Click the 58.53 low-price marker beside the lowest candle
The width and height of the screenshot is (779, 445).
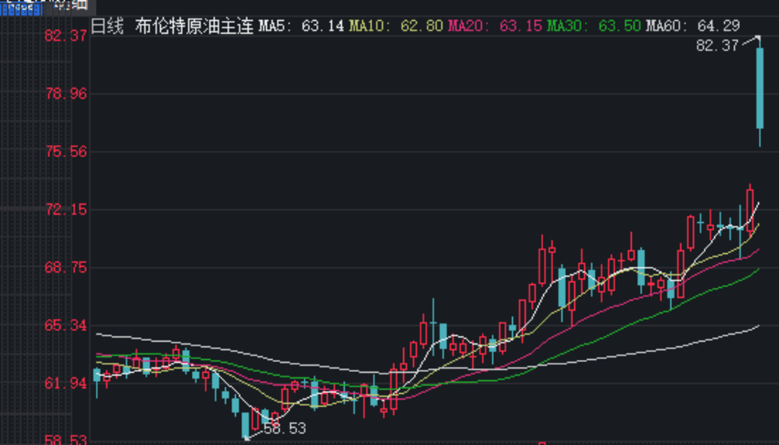285,428
